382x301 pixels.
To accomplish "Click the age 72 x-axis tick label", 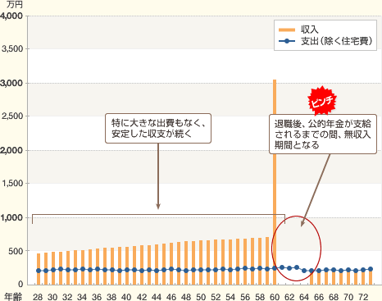I will tap(363, 297).
